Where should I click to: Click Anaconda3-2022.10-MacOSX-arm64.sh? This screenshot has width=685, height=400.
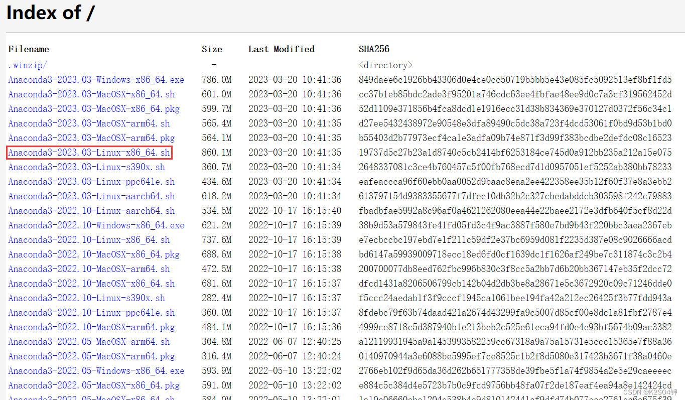pos(89,269)
